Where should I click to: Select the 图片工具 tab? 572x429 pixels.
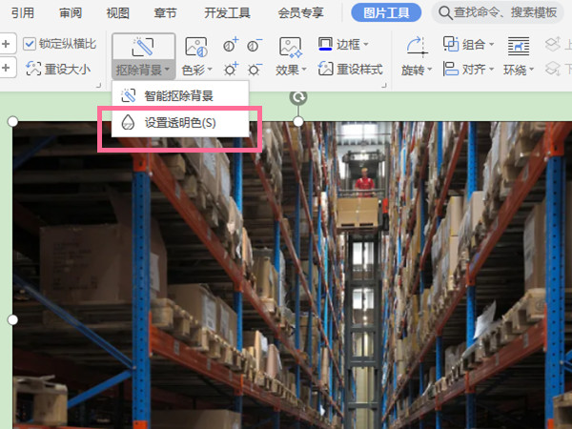[x=386, y=13]
